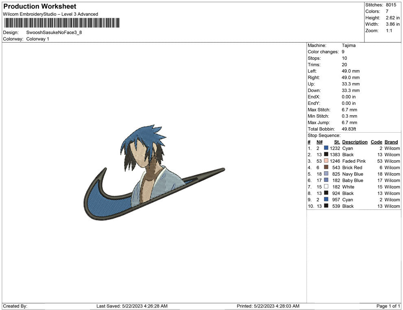The height and width of the screenshot is (310, 403).
Task: Click the Cyan swatch in stop 9
Action: 326,199
